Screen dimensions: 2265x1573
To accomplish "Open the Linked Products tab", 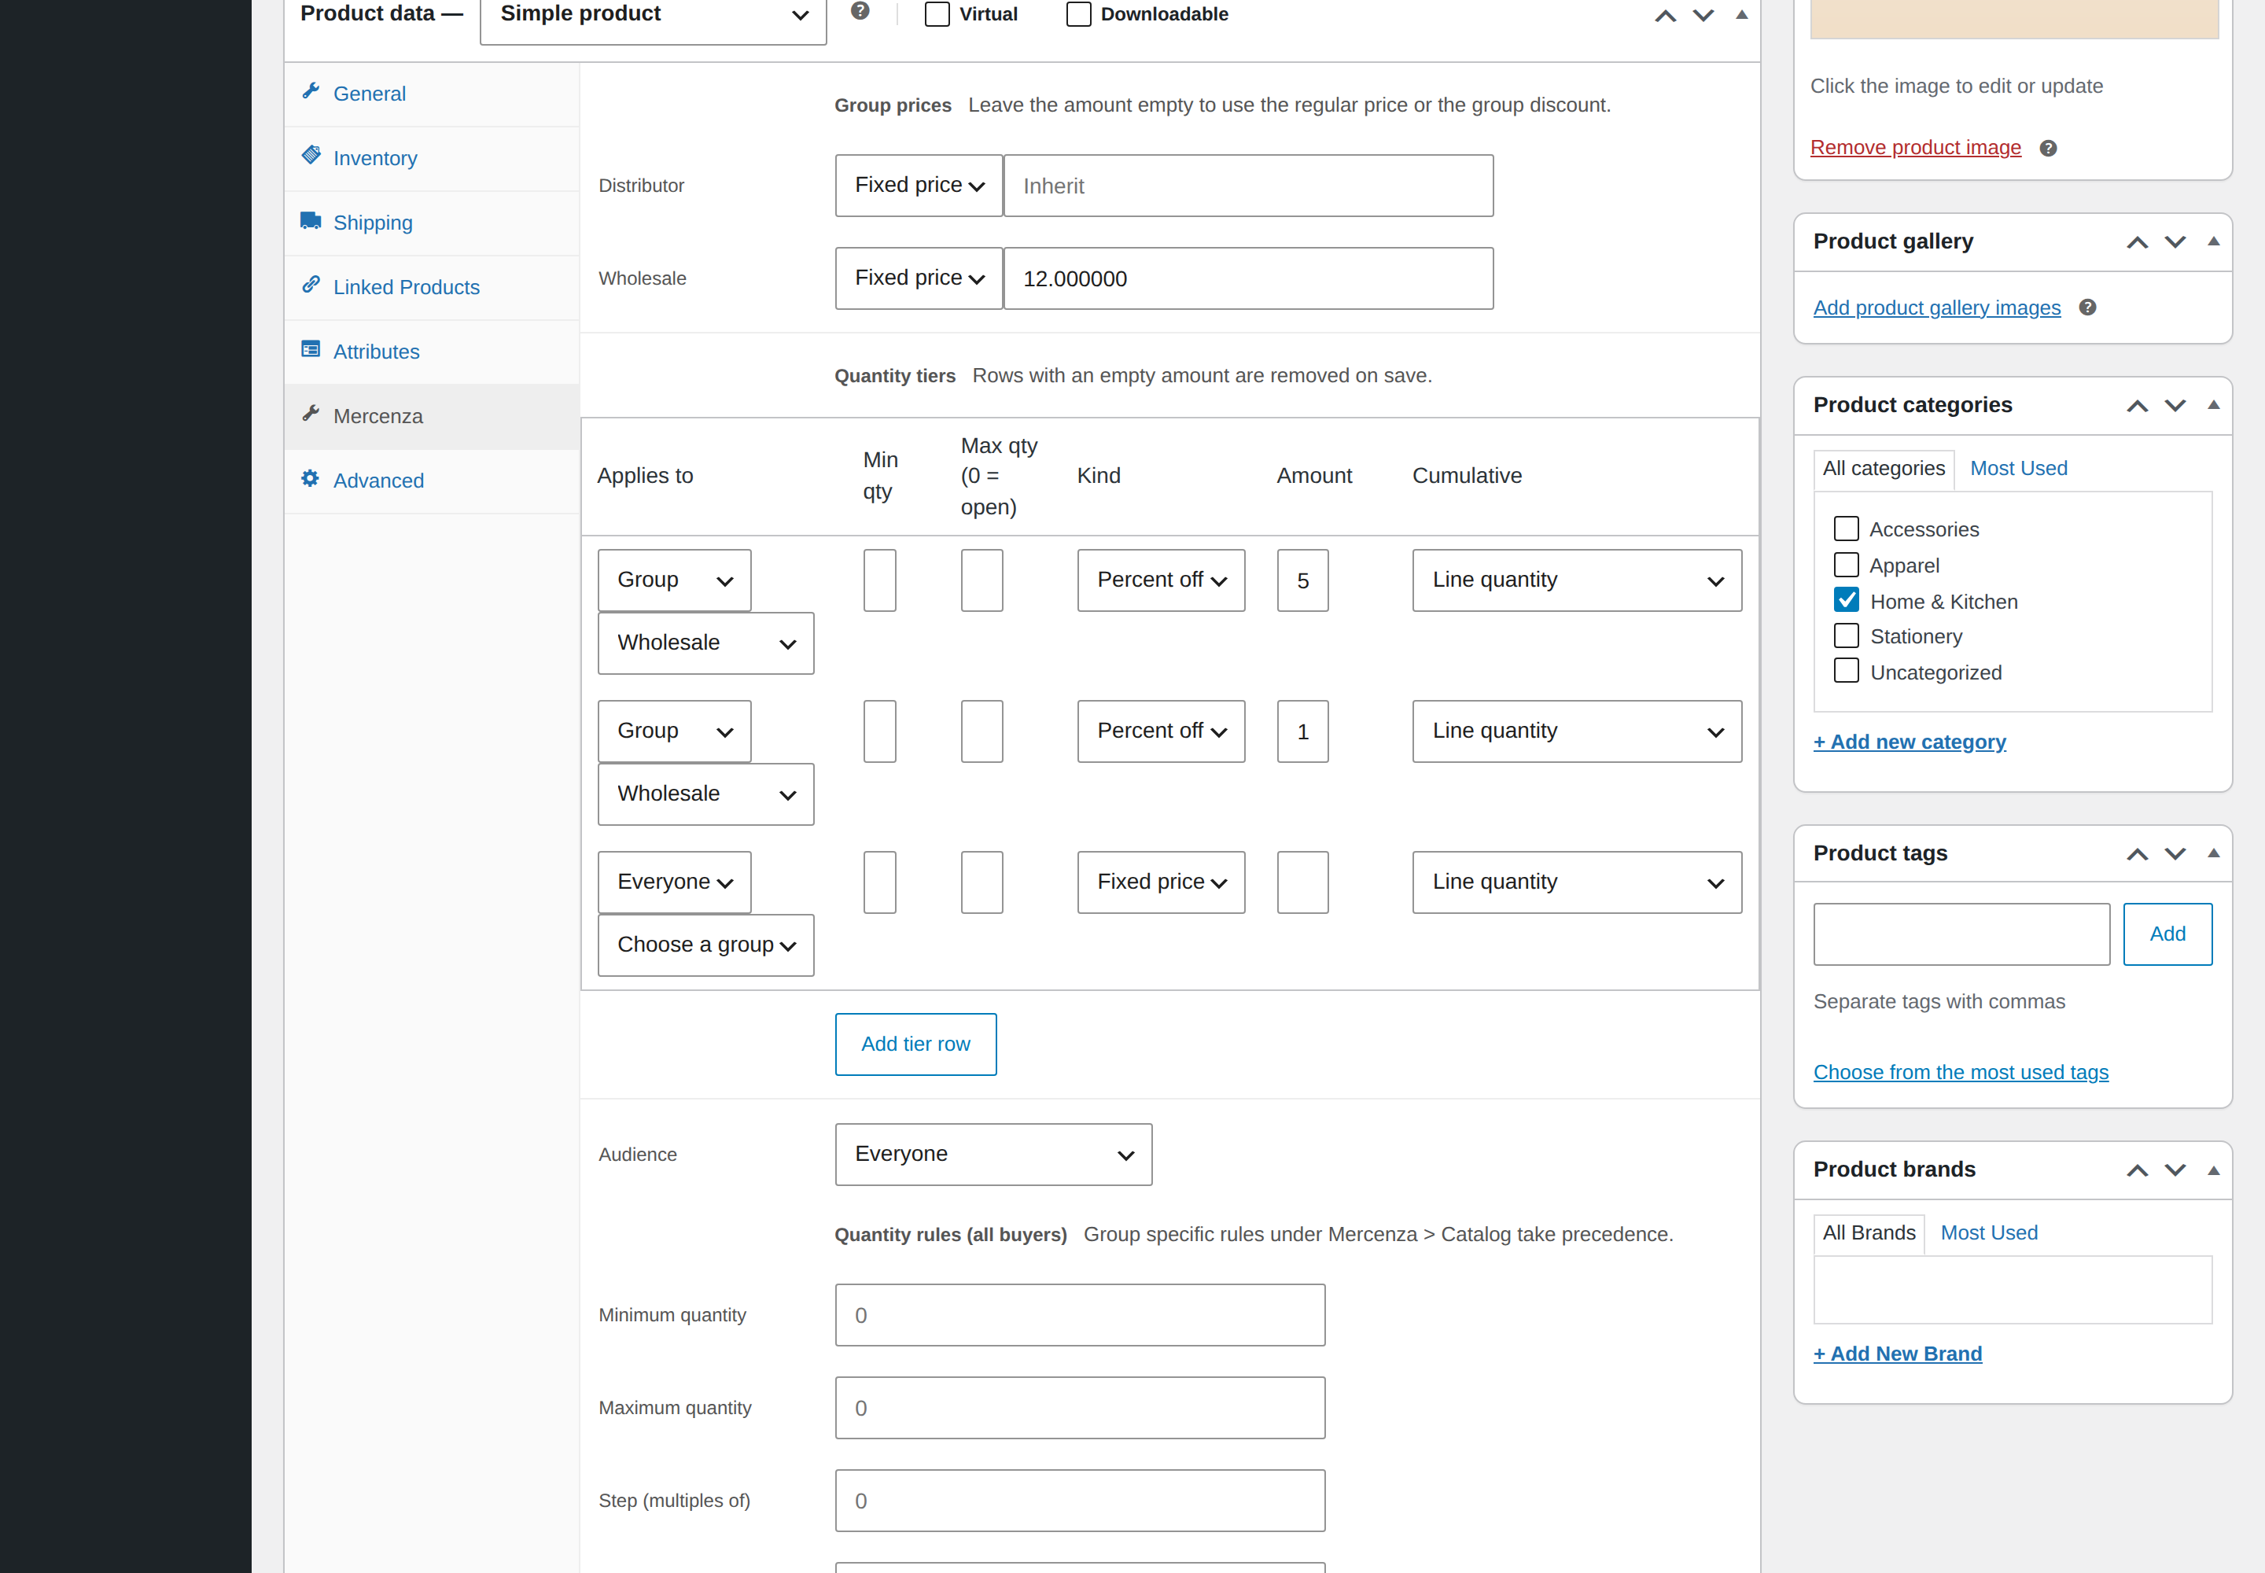I will click(432, 288).
